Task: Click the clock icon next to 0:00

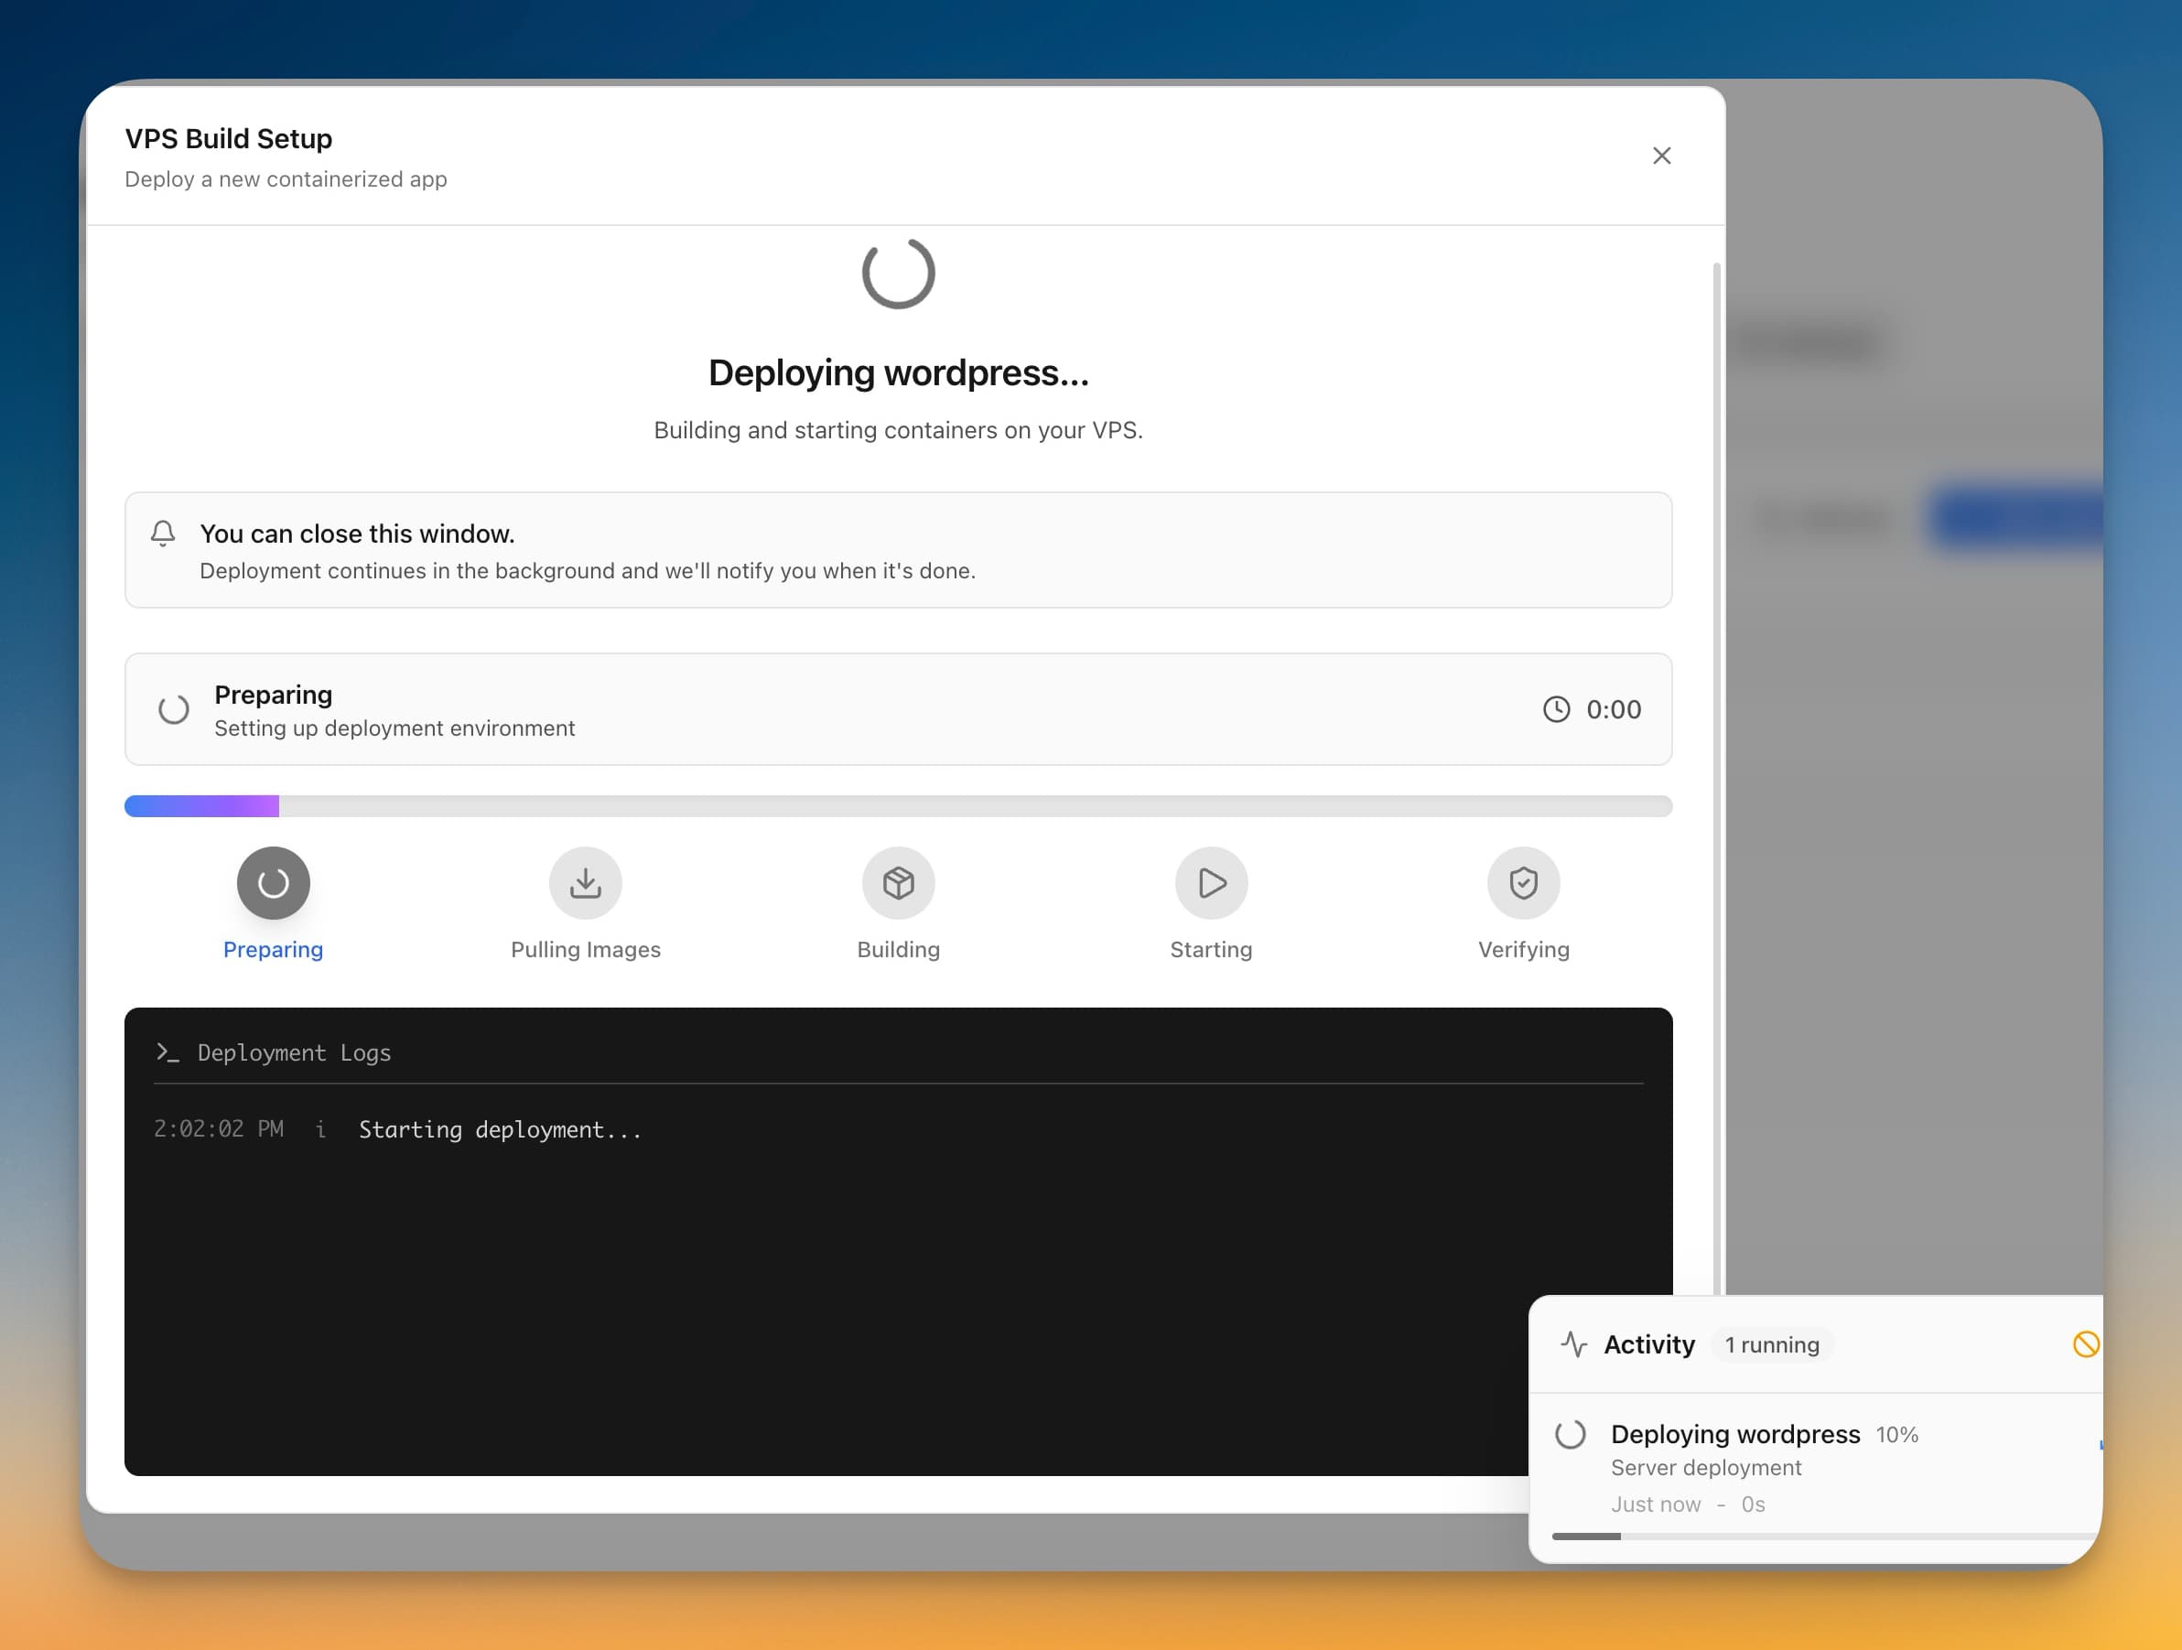Action: coord(1557,709)
